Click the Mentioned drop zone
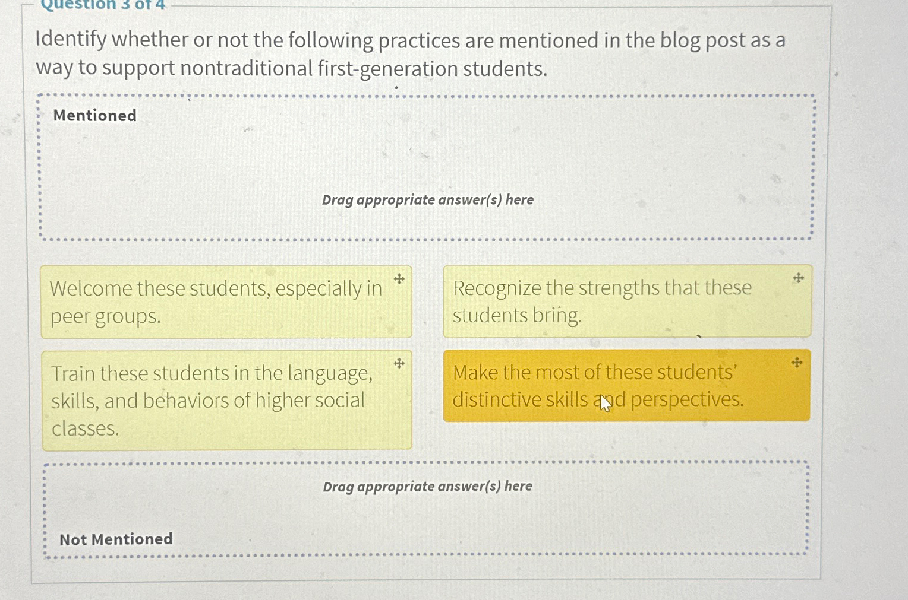Screen dimensions: 908x600 (425, 166)
